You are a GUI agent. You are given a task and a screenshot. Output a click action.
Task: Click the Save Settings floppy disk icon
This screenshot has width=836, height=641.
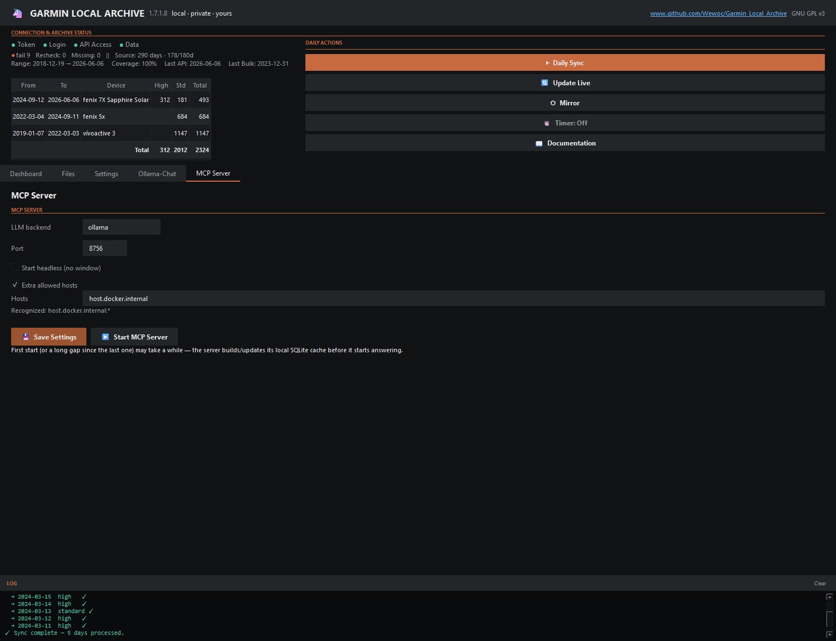pyautogui.click(x=26, y=337)
